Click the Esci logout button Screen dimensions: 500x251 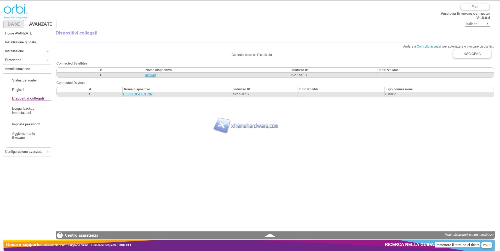coord(475,7)
